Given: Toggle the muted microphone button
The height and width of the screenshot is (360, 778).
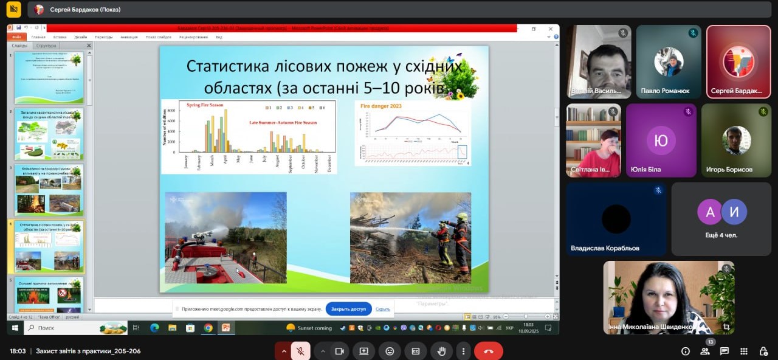Looking at the screenshot, I should [300, 351].
